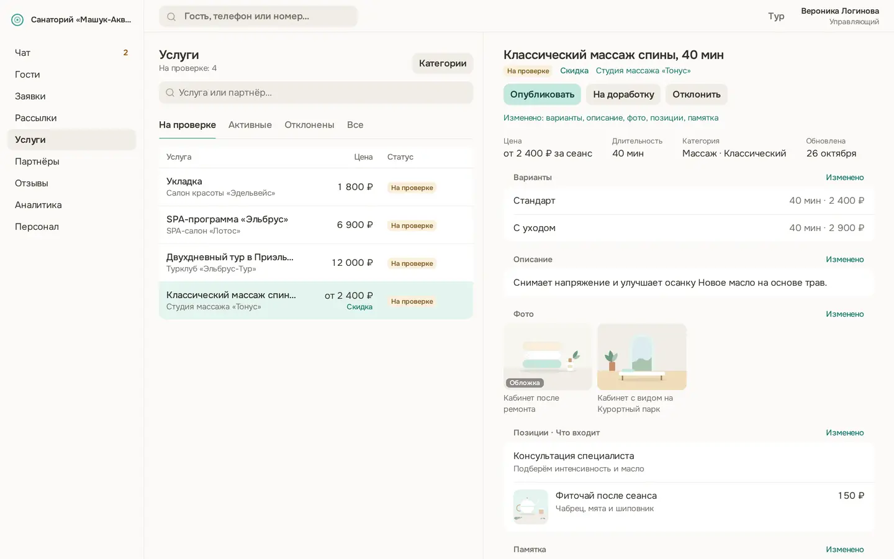Click «Изменено» next to «Памятка»
Screen dimensions: 894x559
(844, 550)
